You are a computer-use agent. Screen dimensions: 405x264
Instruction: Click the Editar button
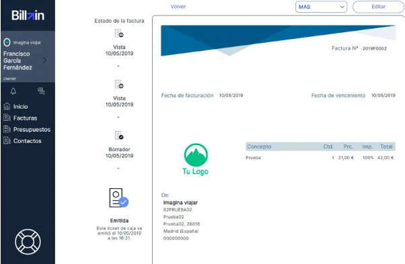pyautogui.click(x=378, y=7)
